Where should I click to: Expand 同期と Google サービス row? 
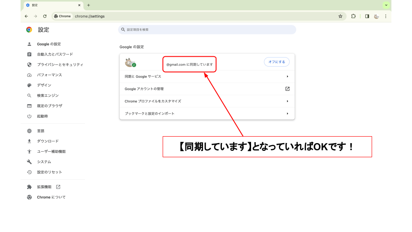tap(287, 76)
